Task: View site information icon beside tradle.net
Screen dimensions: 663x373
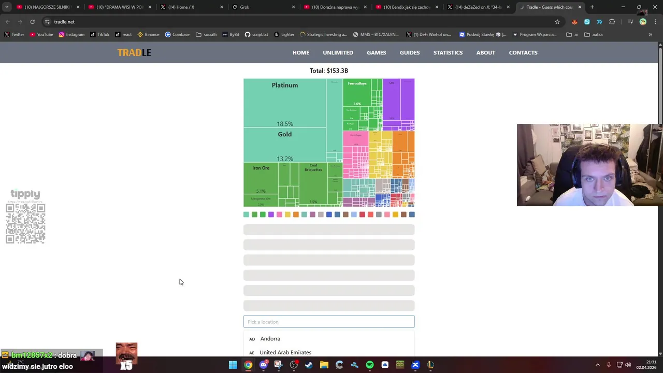Action: [47, 22]
